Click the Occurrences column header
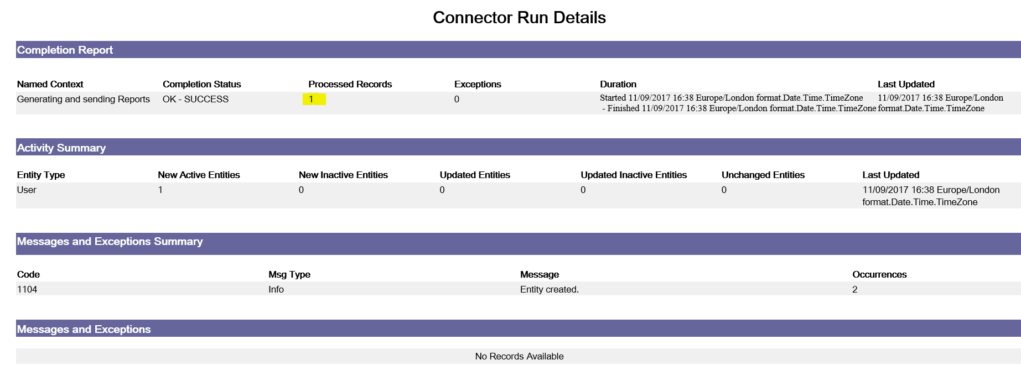The image size is (1021, 386). tap(879, 274)
